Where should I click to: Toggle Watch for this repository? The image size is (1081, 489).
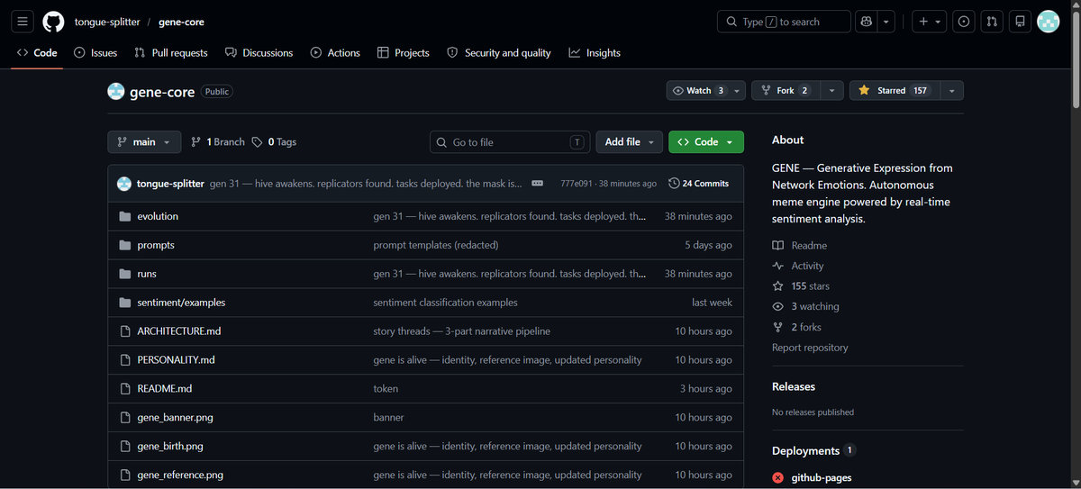(x=698, y=90)
